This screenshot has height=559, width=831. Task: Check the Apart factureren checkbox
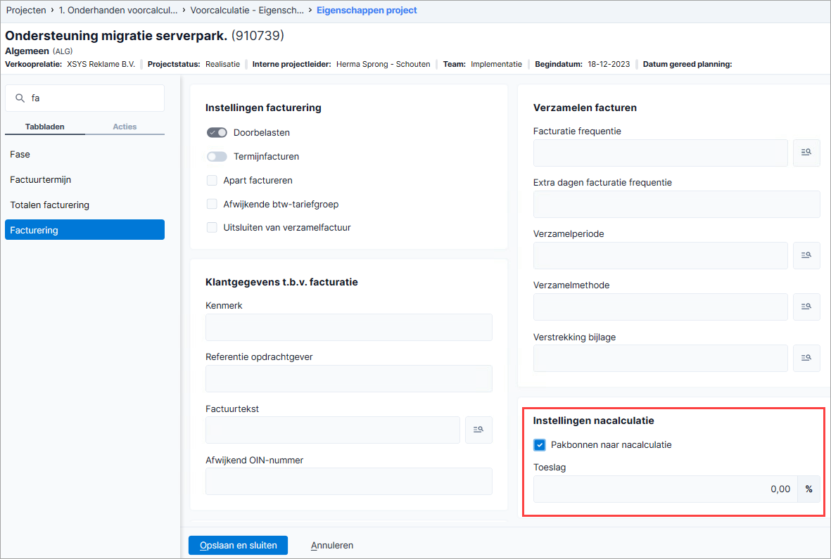[x=212, y=181]
